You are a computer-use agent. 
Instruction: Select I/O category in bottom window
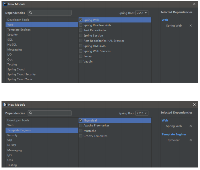[x=42, y=155]
